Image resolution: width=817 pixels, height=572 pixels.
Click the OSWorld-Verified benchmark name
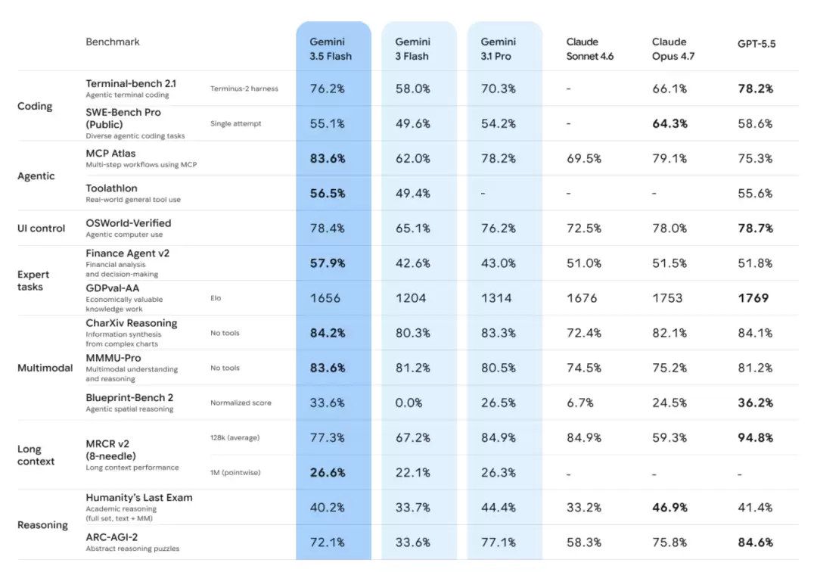(x=128, y=223)
